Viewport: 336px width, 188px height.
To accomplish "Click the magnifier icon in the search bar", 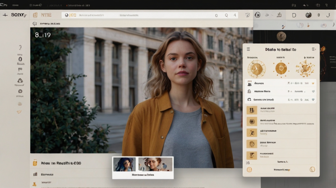I will (226, 16).
